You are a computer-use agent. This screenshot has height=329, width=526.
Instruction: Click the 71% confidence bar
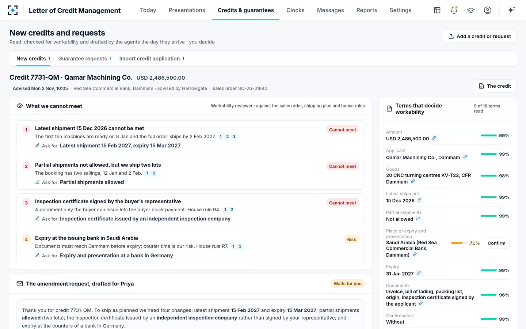pos(459,243)
